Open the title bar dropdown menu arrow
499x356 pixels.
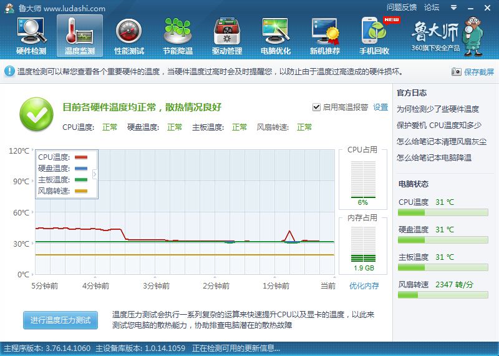[454, 7]
